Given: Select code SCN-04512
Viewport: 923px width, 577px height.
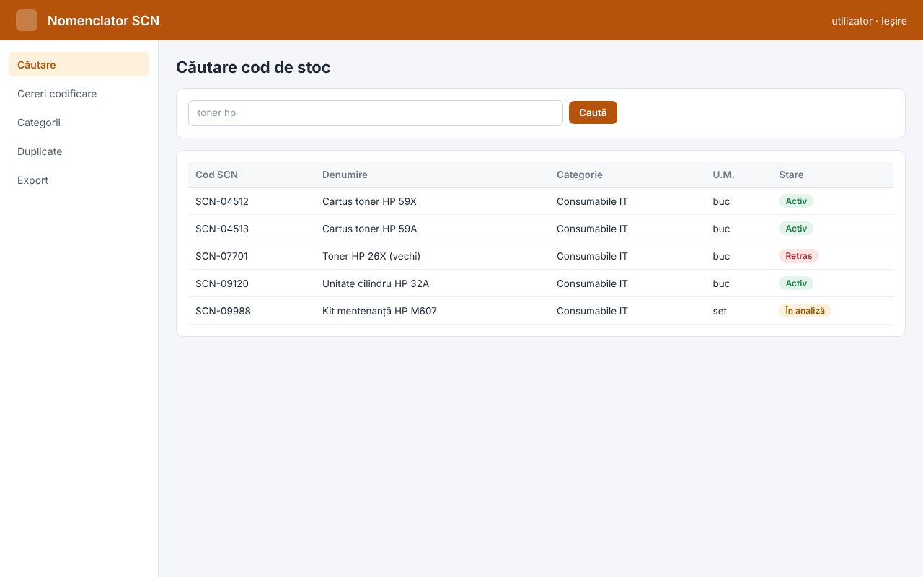Looking at the screenshot, I should tap(222, 201).
